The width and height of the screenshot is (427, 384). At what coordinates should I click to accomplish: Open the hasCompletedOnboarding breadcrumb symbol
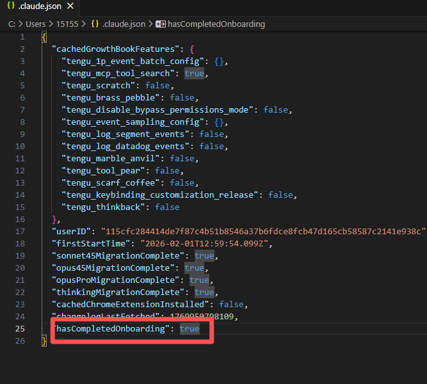point(216,24)
